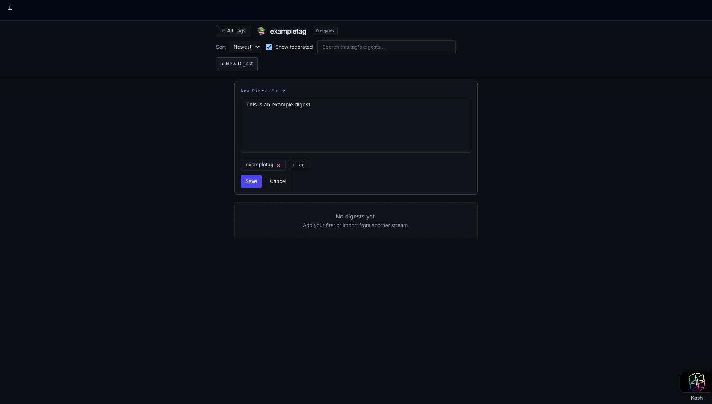
Task: Save the new digest entry
Action: [x=251, y=181]
